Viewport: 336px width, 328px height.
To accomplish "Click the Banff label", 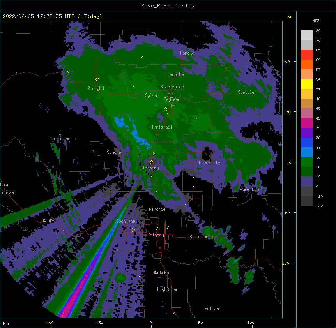I will (48, 221).
